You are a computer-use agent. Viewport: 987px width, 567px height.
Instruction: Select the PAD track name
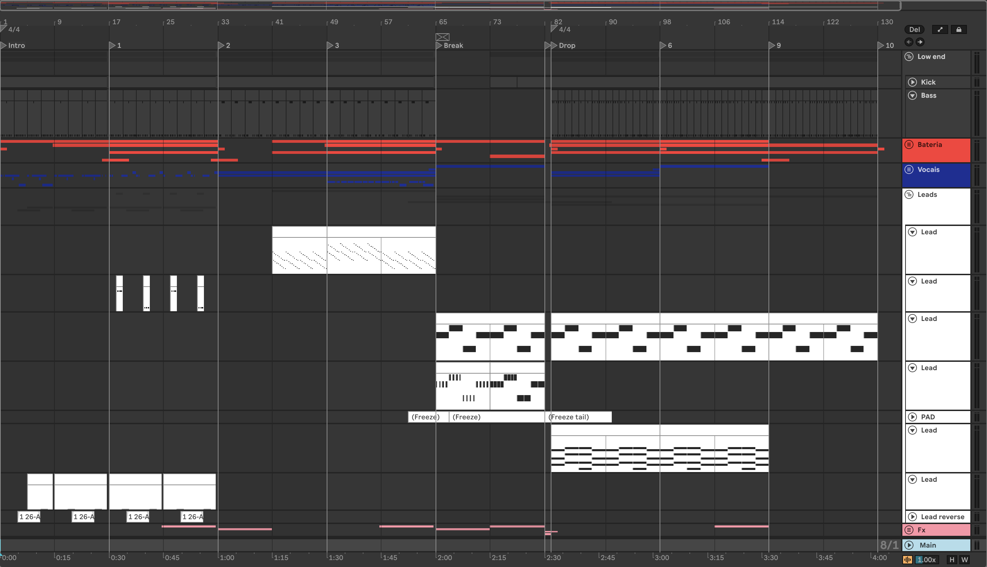pyautogui.click(x=927, y=417)
